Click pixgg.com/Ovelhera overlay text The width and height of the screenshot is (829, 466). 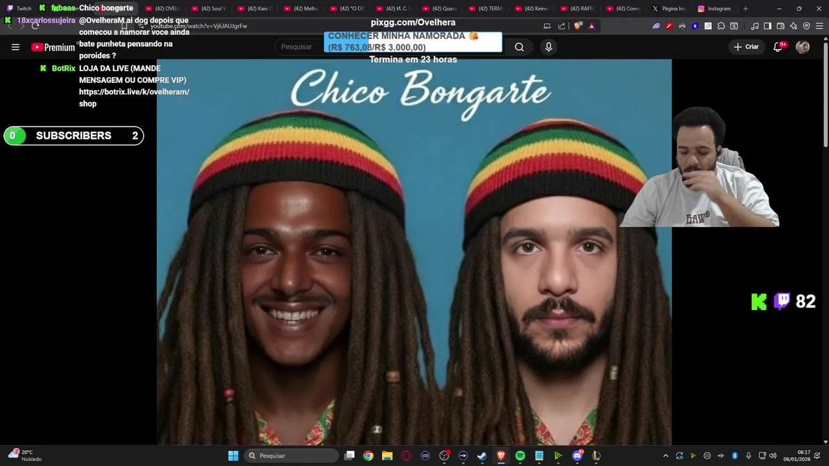pos(413,23)
